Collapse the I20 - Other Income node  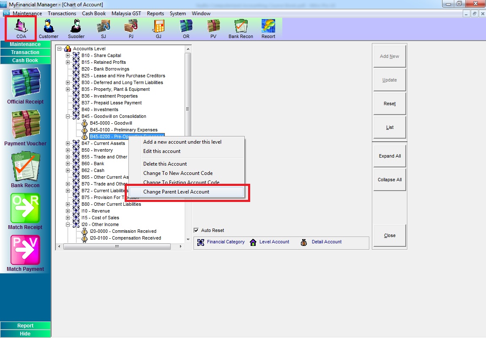point(68,224)
